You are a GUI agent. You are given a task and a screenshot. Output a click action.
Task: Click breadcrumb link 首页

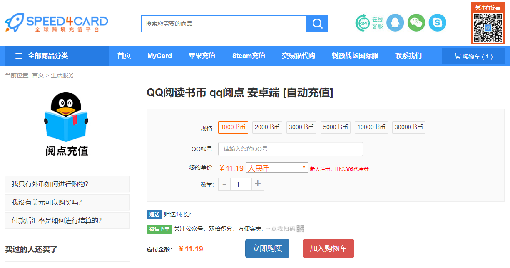(38, 75)
